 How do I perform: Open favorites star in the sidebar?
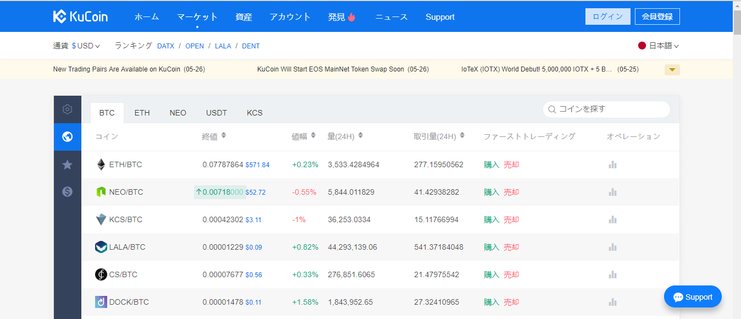pyautogui.click(x=68, y=164)
